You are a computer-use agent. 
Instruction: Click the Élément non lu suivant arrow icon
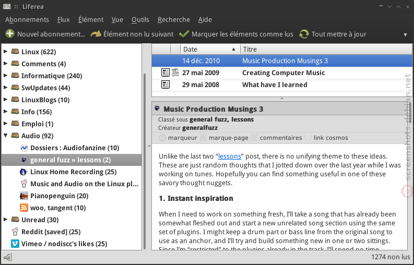pos(96,34)
